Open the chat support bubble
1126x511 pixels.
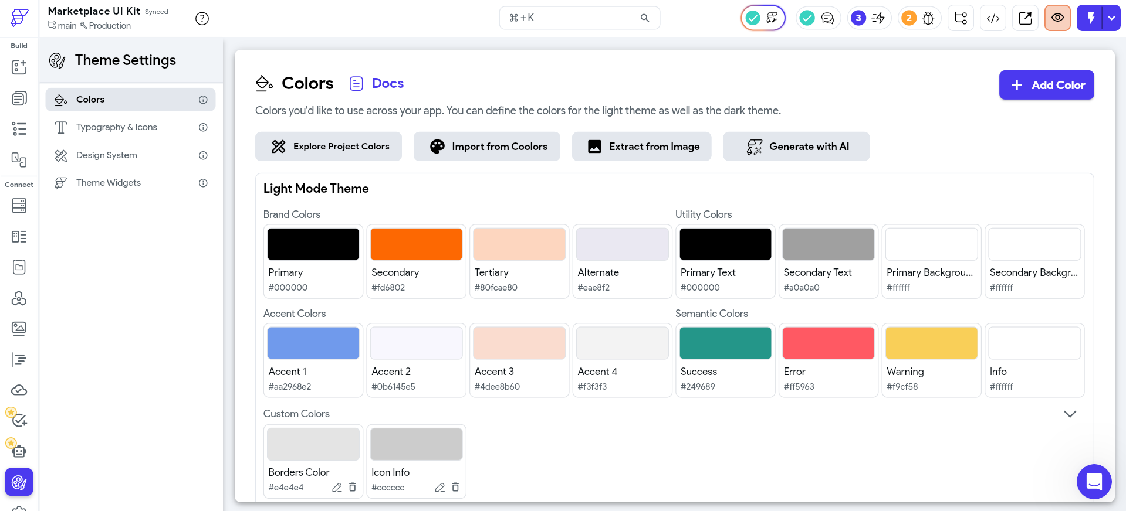click(1094, 482)
